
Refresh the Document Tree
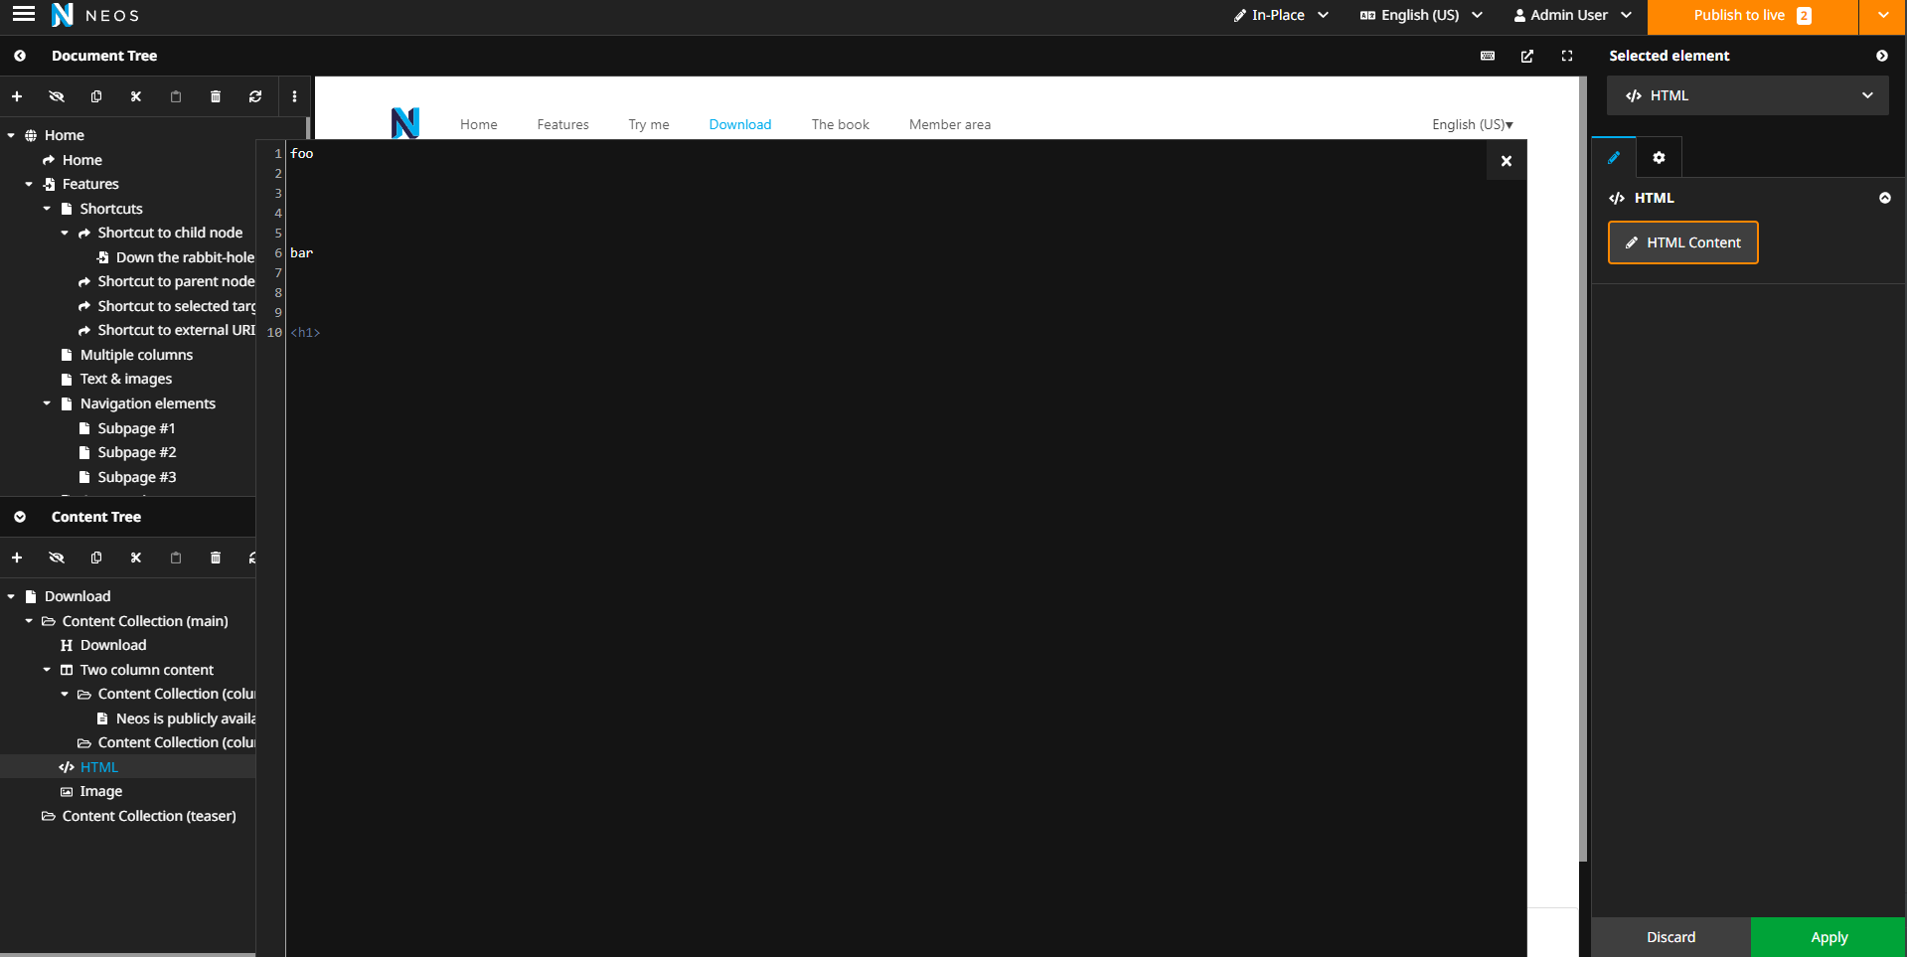[x=254, y=96]
